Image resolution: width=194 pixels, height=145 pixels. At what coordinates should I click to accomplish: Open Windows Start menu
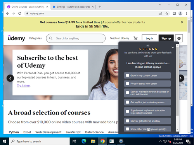(5, 141)
